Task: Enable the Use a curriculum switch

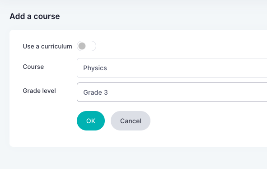Action: tap(86, 46)
